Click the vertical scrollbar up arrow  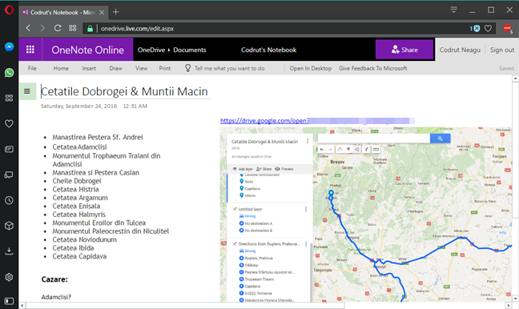[x=515, y=78]
